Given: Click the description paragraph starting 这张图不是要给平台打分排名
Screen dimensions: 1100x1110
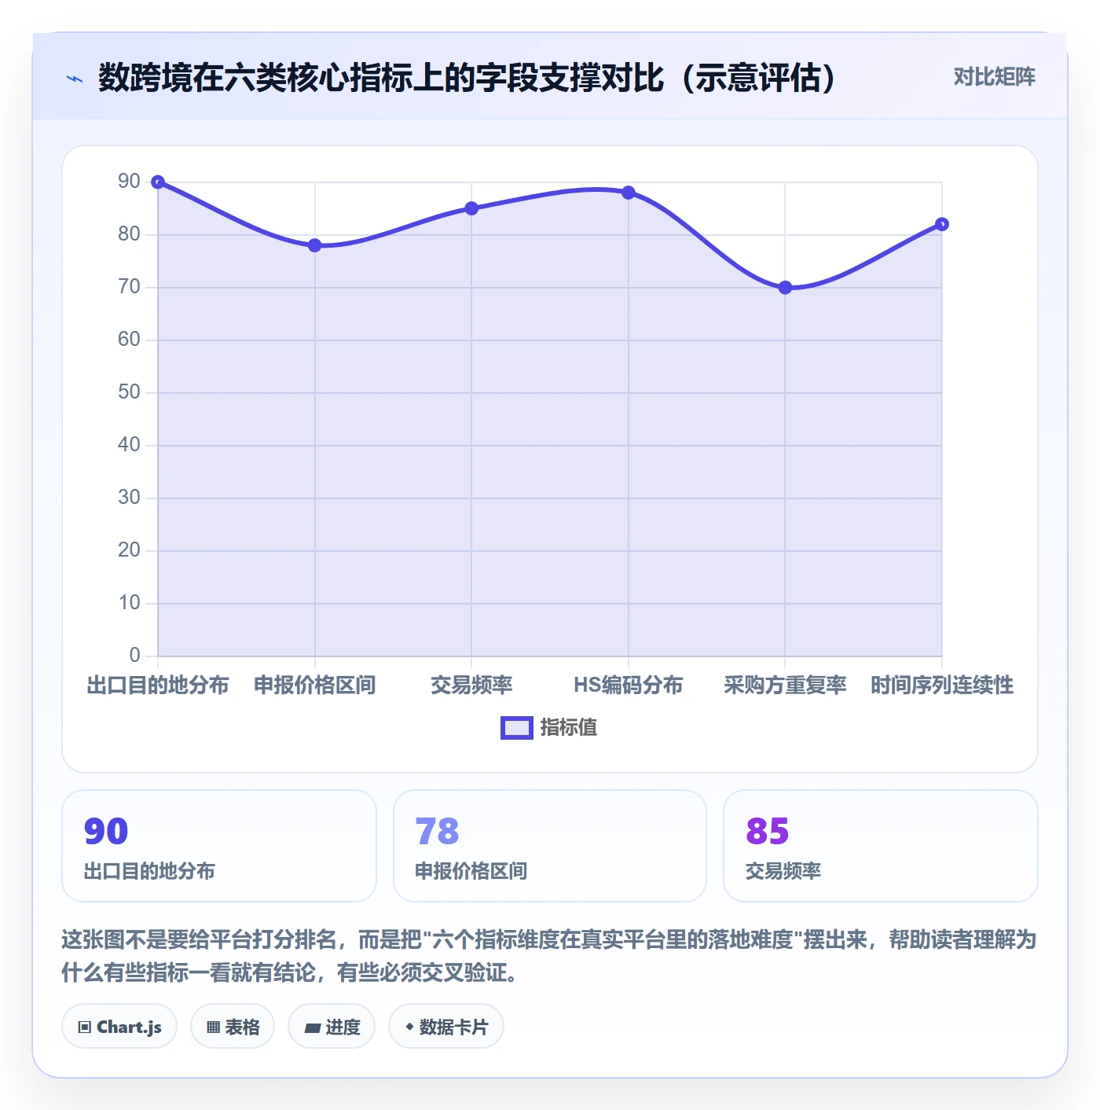Looking at the screenshot, I should [x=549, y=956].
